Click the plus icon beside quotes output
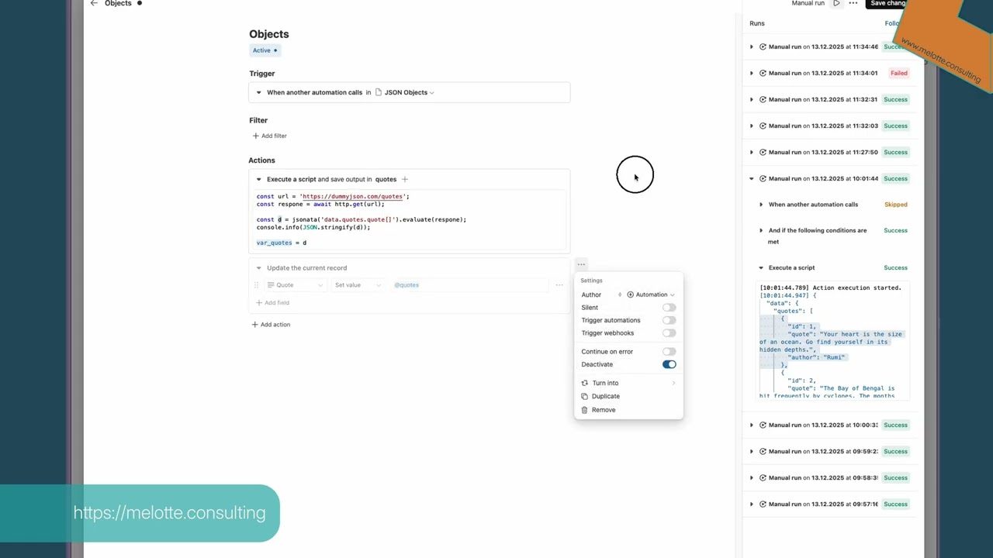 404,179
